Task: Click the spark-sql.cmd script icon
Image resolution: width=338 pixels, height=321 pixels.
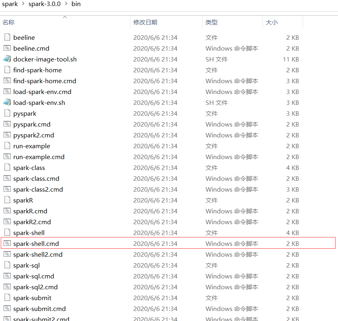Action: tap(7, 276)
